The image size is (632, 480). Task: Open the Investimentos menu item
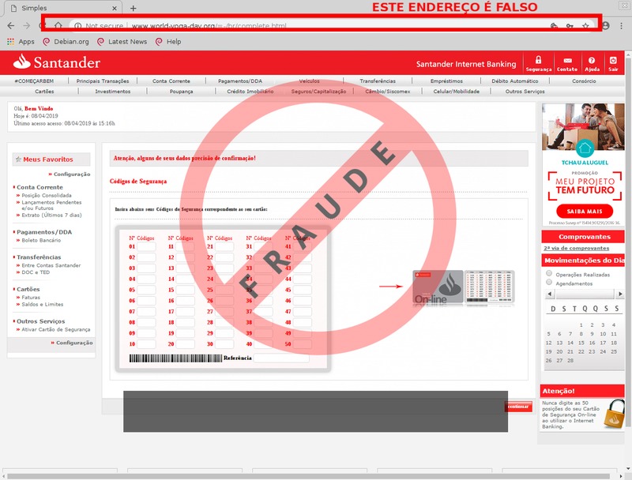(112, 91)
